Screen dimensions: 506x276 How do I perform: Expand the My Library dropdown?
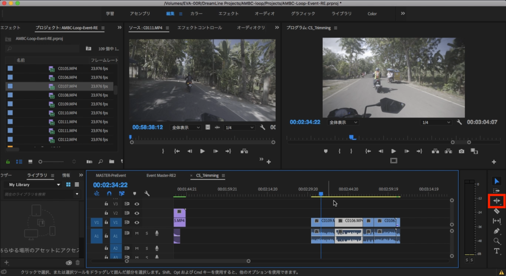pyautogui.click(x=58, y=185)
